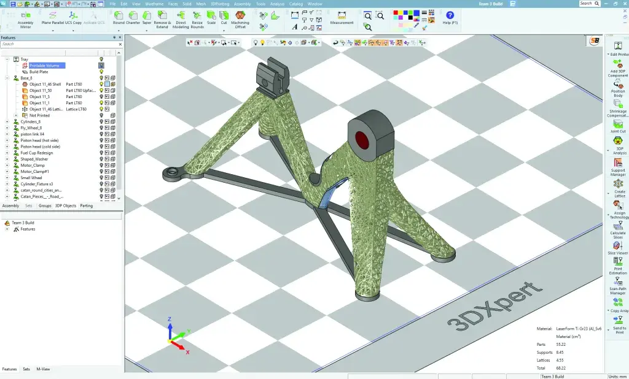The image size is (629, 379).
Task: Select the Machining Offset tool
Action: click(240, 18)
